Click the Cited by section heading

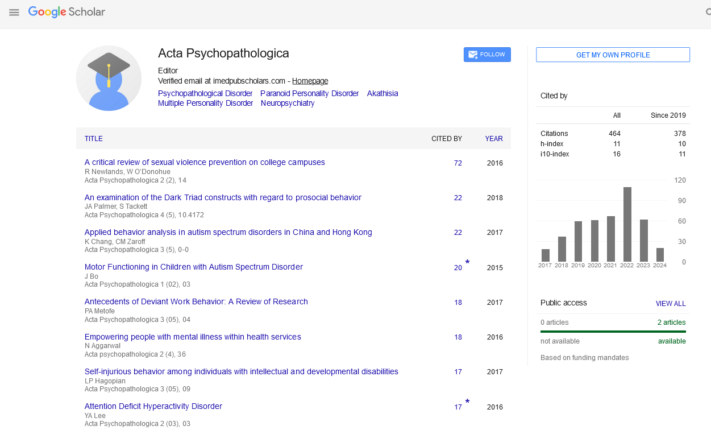click(554, 96)
